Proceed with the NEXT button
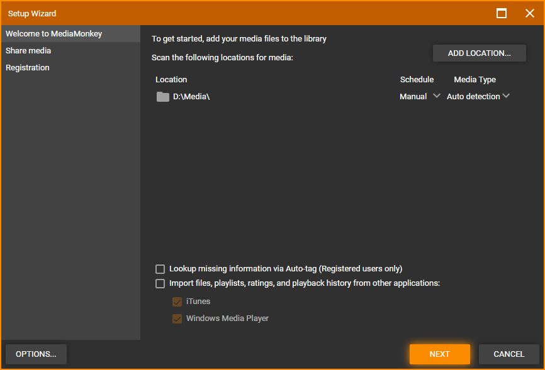The width and height of the screenshot is (545, 370). coord(439,354)
